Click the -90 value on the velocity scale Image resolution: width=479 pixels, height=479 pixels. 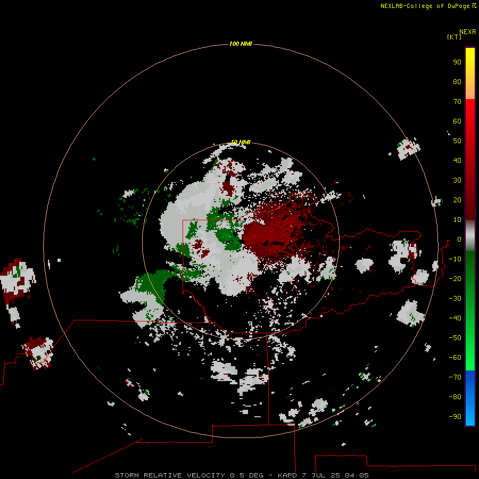coord(455,416)
